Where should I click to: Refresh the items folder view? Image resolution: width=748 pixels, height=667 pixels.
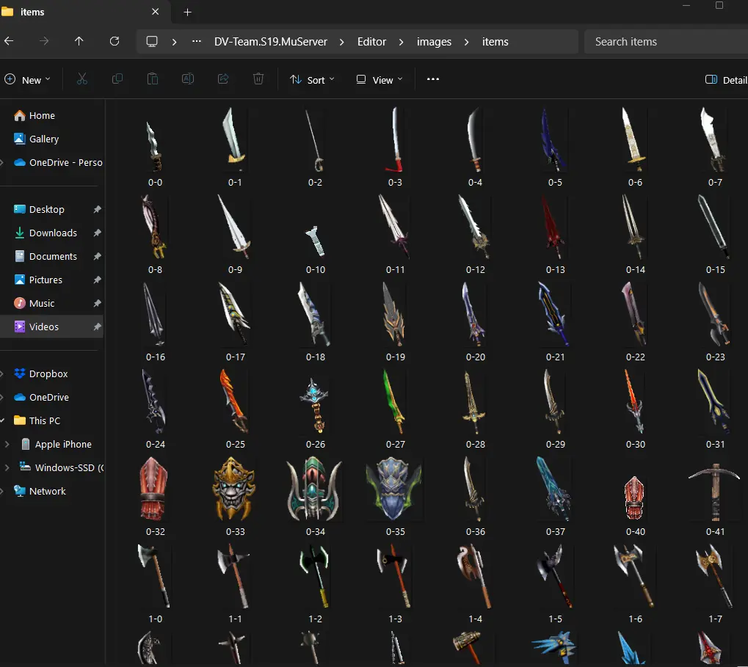click(115, 42)
